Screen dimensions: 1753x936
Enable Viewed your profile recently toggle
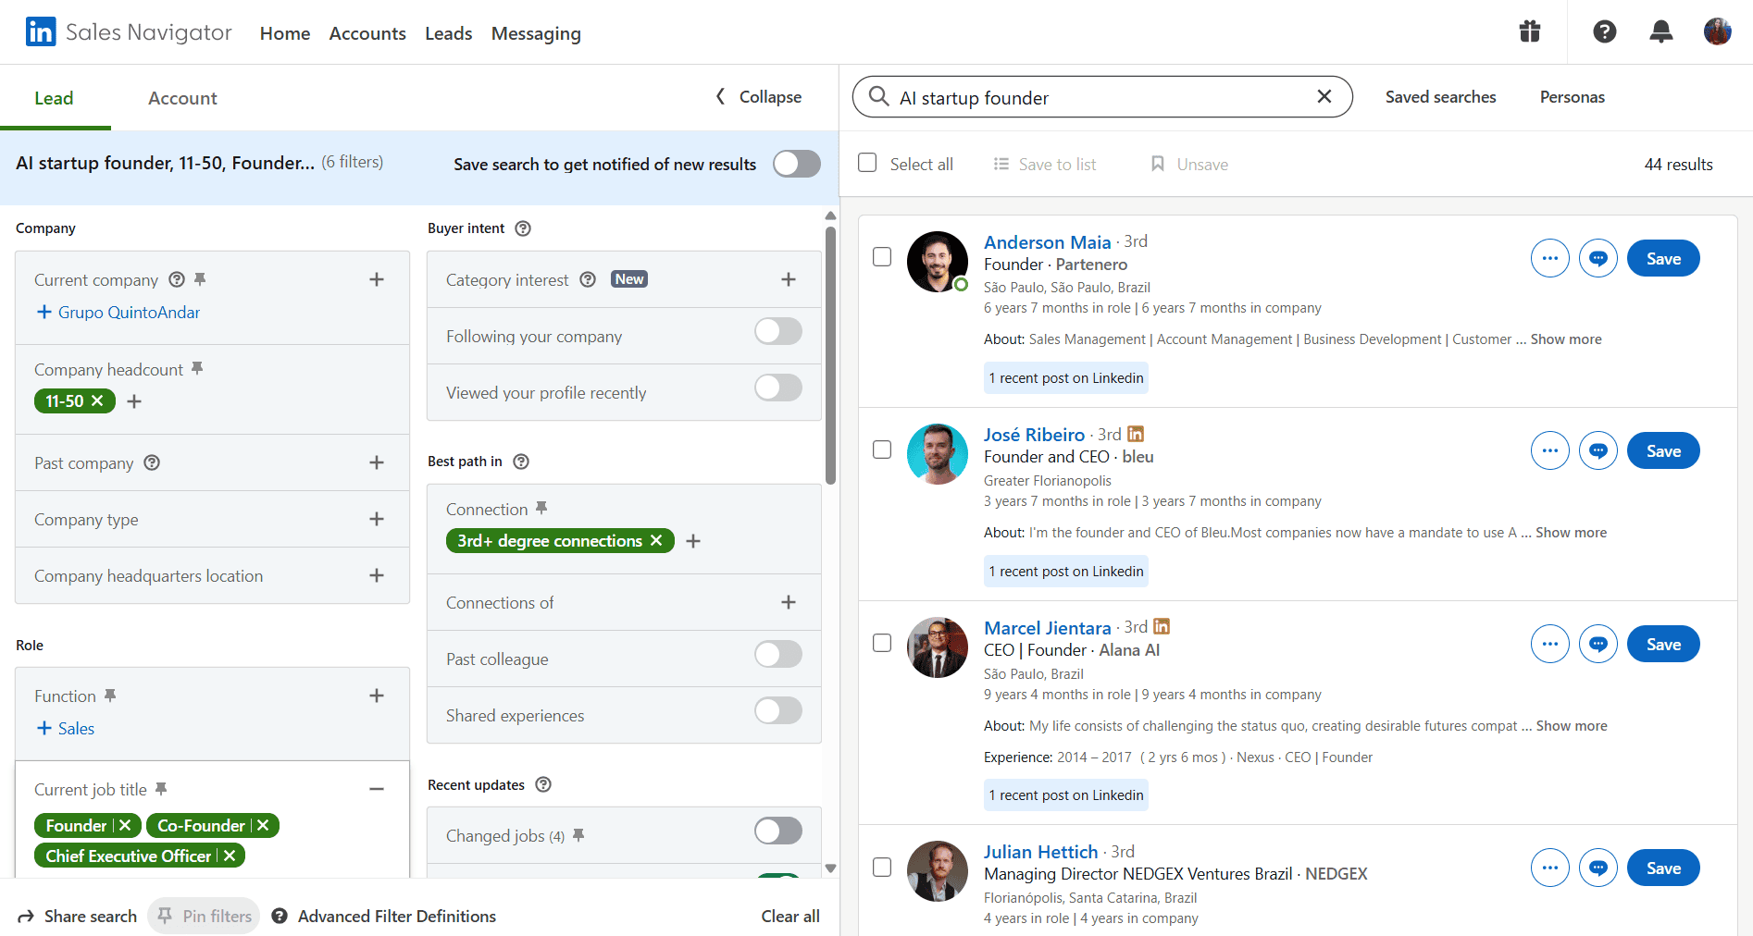click(x=778, y=388)
